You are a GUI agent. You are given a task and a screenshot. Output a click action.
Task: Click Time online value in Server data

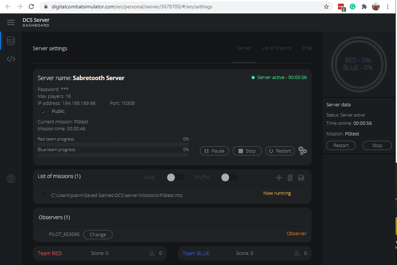coord(362,123)
